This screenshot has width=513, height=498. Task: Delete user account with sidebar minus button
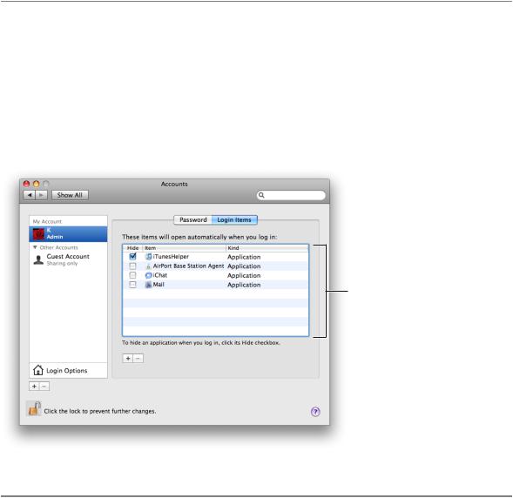(44, 387)
